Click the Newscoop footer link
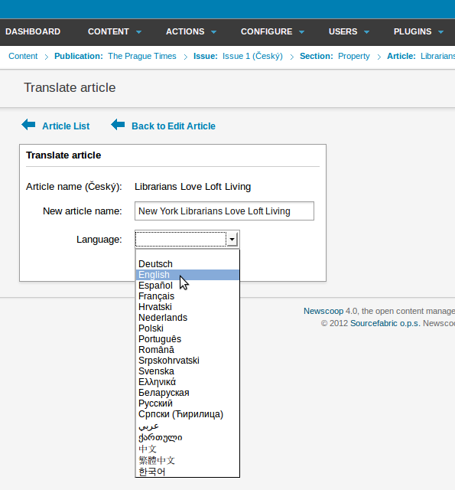This screenshot has width=455, height=490. (323, 312)
